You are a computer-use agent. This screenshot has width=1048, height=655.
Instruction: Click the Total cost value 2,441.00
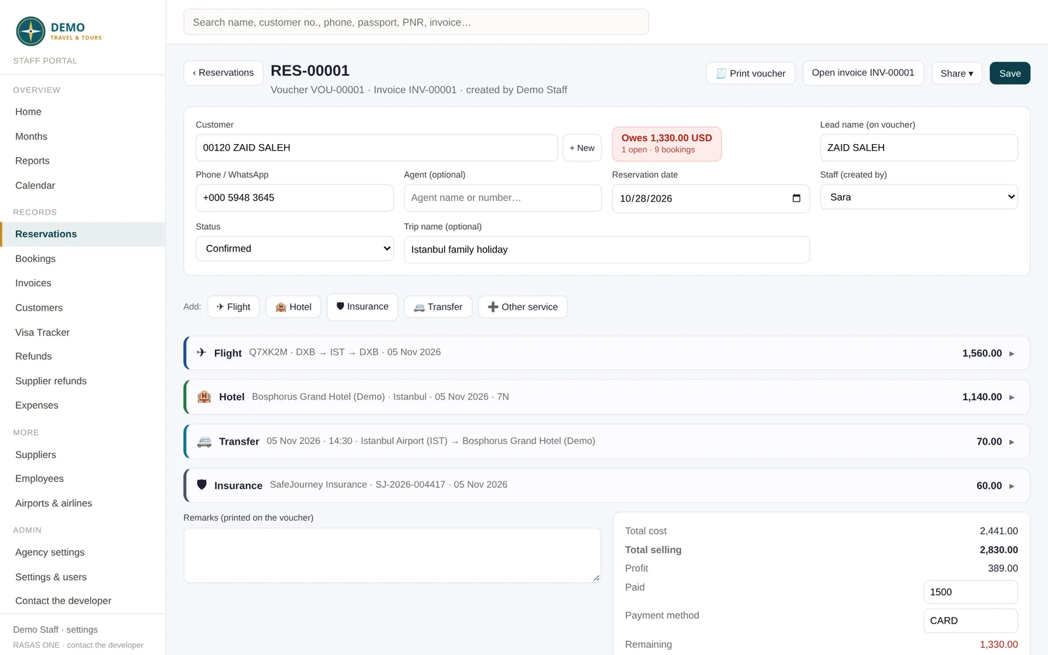[999, 531]
